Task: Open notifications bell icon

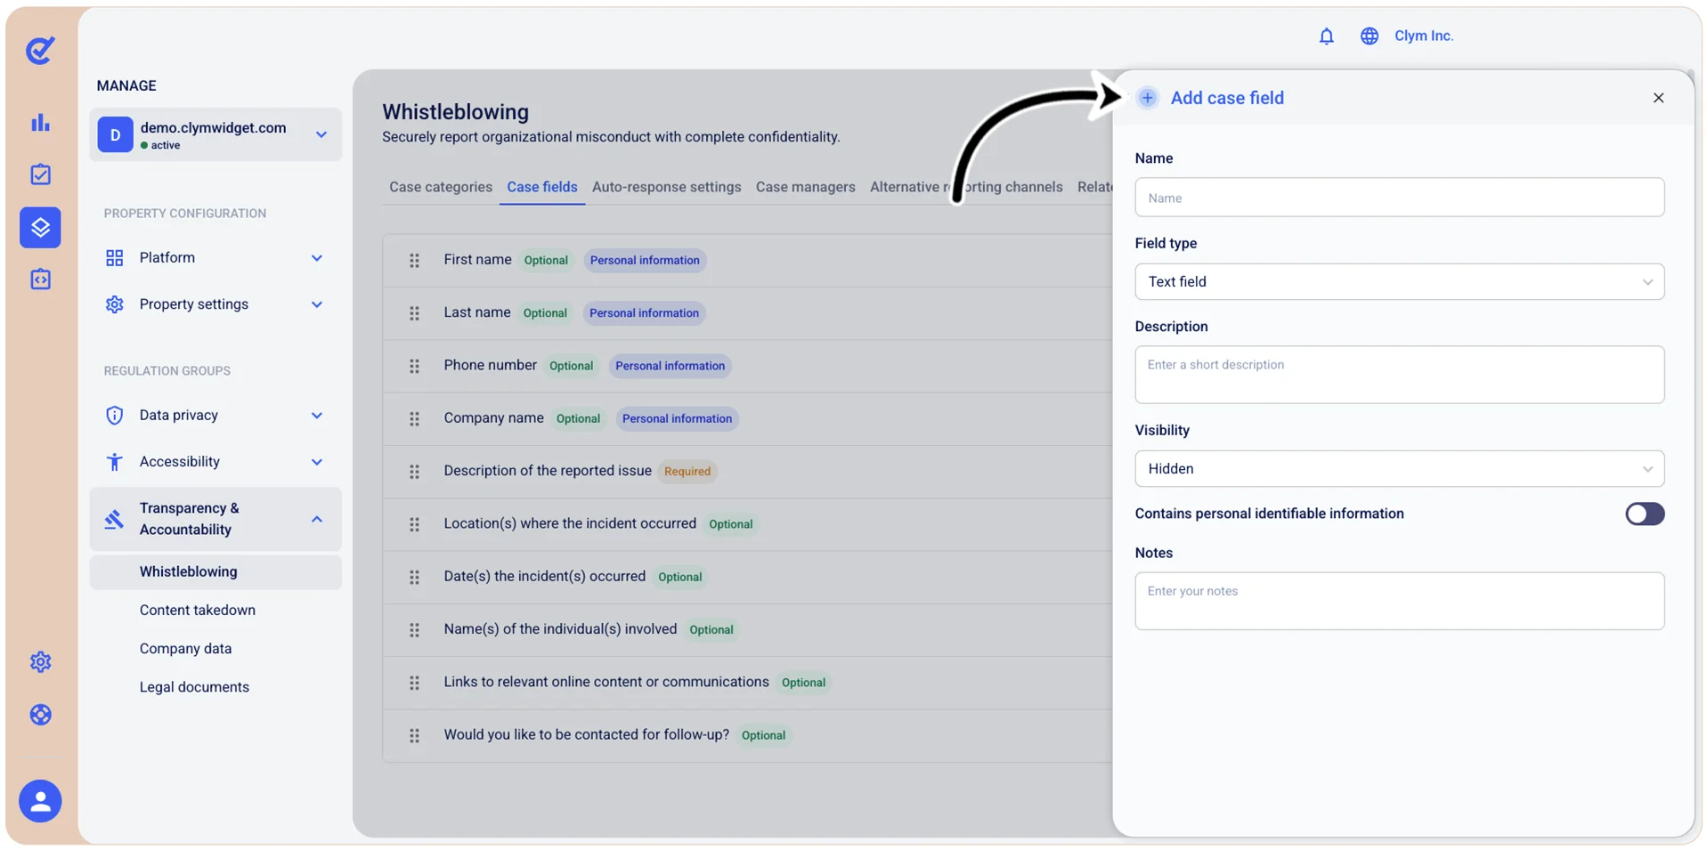Action: click(x=1326, y=36)
